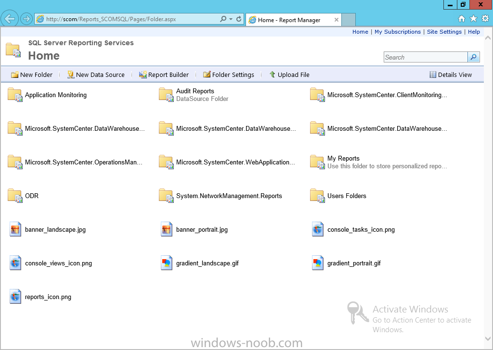Click the URL address bar field

tap(132, 19)
